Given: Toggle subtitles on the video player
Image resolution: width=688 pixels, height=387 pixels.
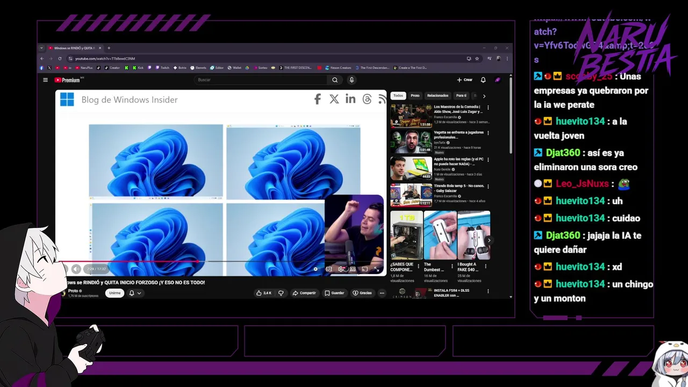Looking at the screenshot, I should pos(329,269).
